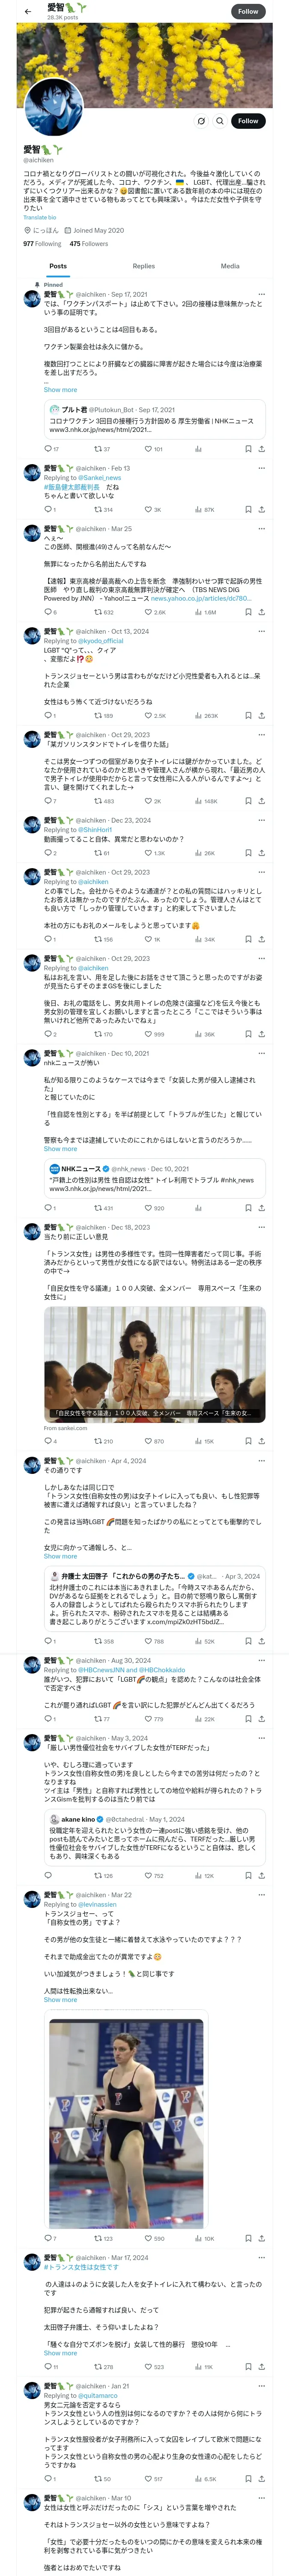289x2576 pixels.
Task: Switch to the Replies tab
Action: tap(143, 266)
